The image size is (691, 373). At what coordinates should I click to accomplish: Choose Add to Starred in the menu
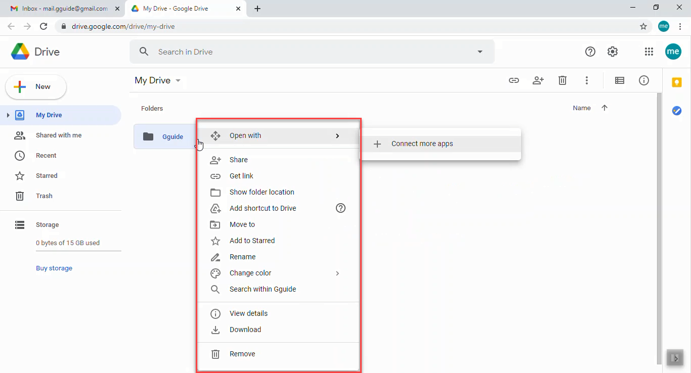(x=252, y=241)
